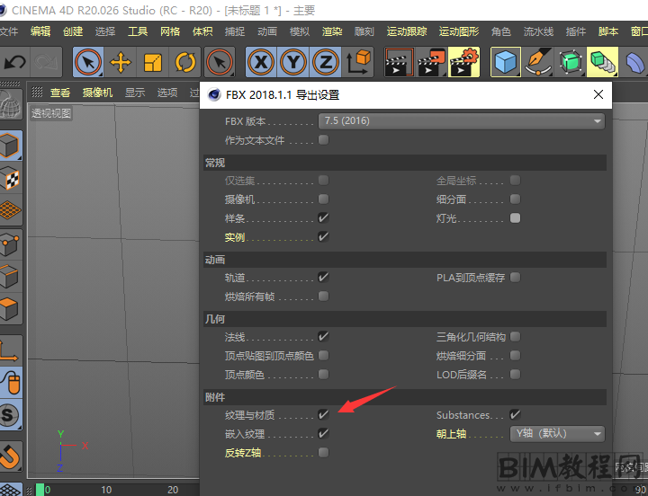Switch to Polygons mode in sidebar

pyautogui.click(x=10, y=309)
